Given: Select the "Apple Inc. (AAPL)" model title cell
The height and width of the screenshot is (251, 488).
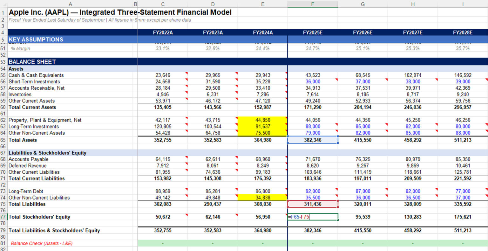Looking at the screenshot, I should click(x=120, y=12).
